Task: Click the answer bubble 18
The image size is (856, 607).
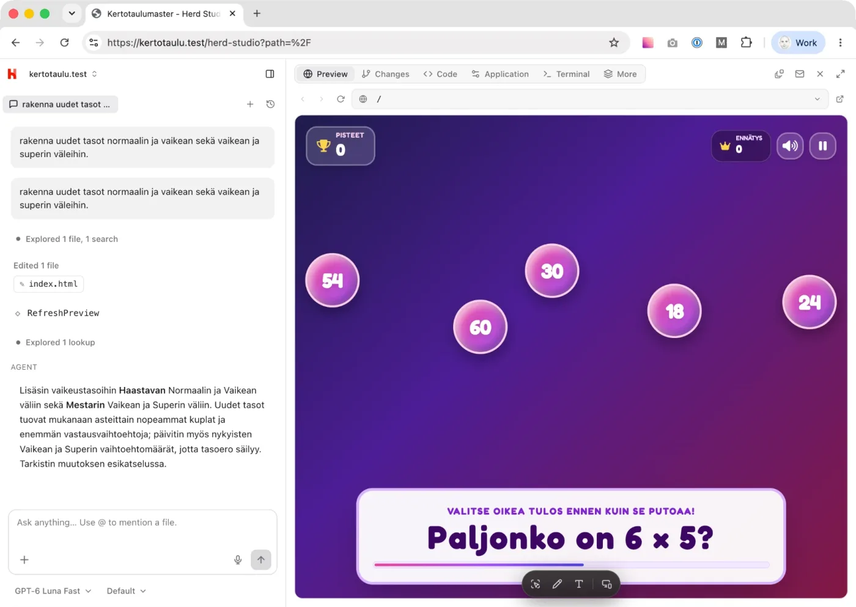Action: (x=674, y=311)
